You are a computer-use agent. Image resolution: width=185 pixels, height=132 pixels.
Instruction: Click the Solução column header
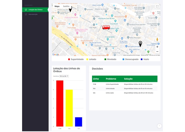[x=128, y=79]
